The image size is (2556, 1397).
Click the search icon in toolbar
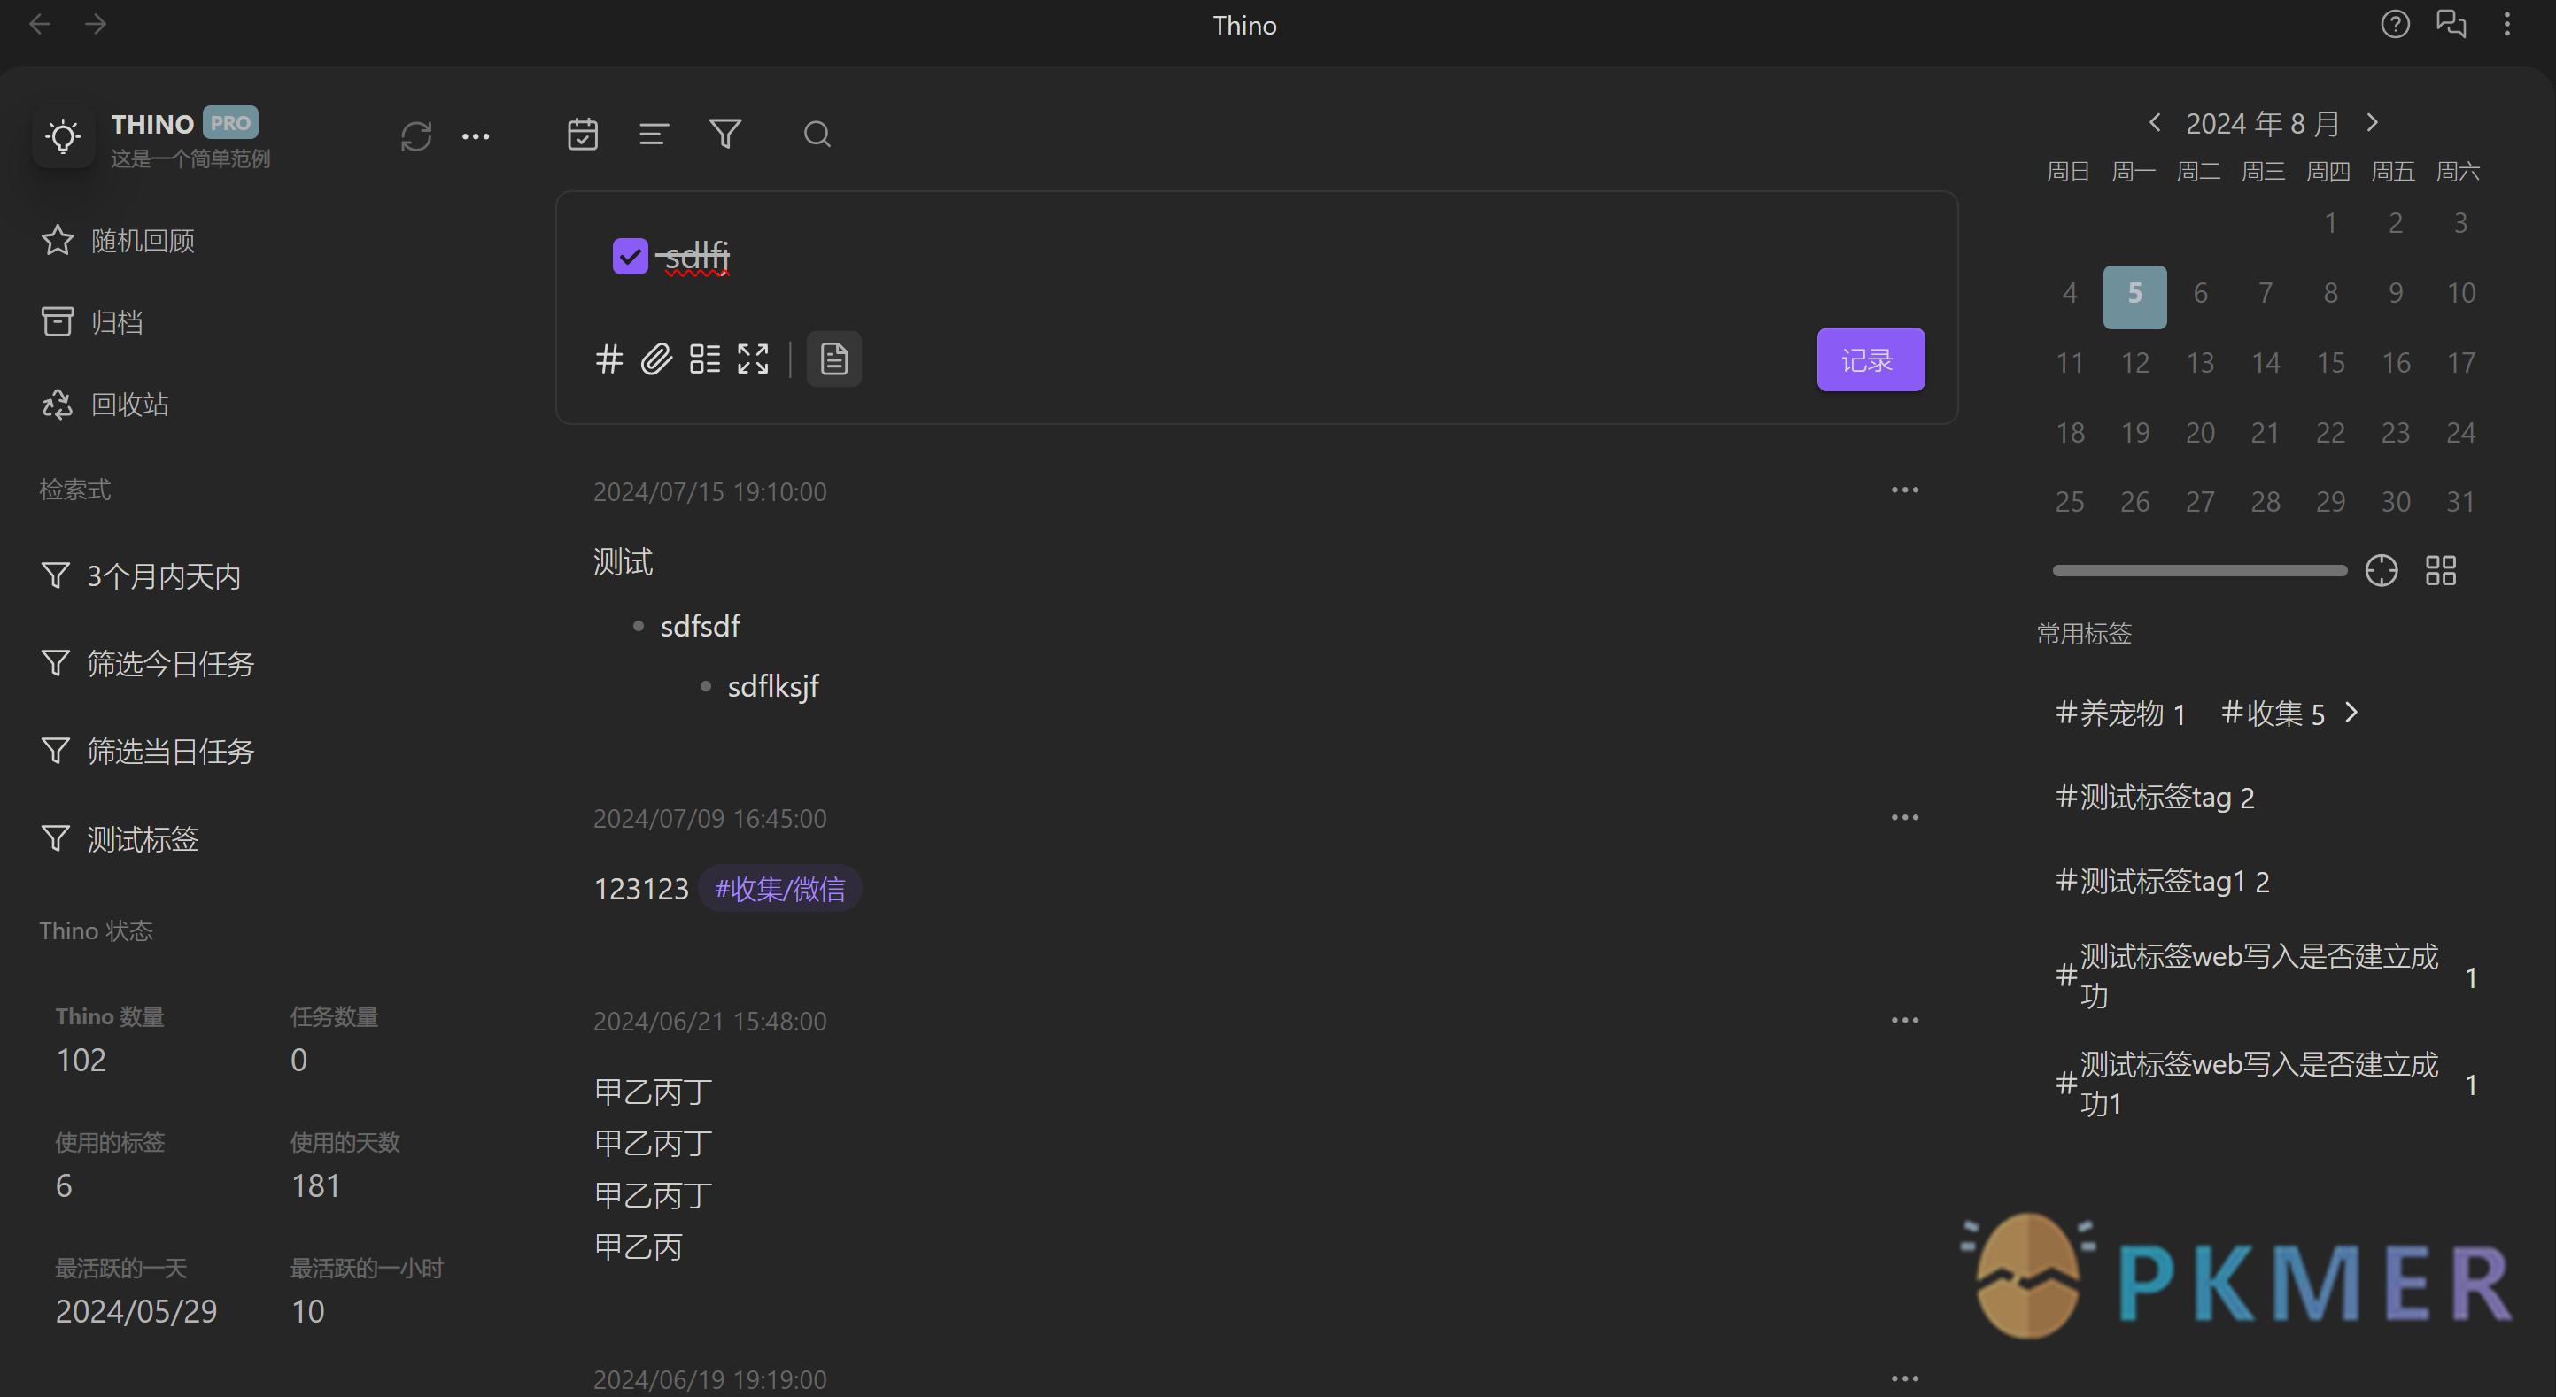(816, 135)
